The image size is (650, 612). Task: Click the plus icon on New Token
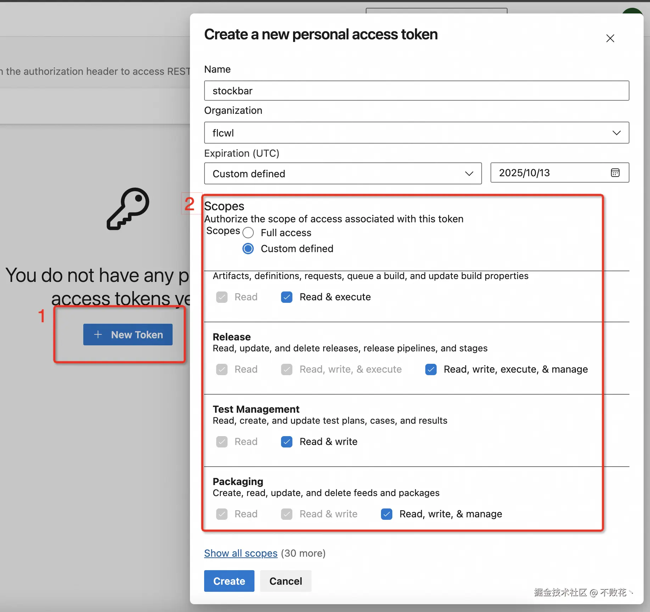tap(98, 334)
